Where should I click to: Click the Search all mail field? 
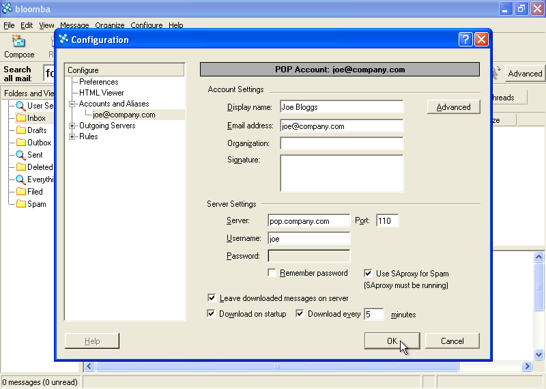tap(48, 73)
